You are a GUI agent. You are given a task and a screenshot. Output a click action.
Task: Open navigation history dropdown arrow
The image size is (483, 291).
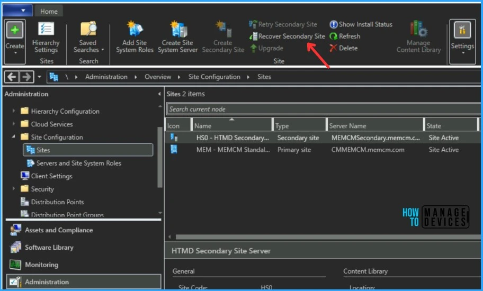[39, 77]
